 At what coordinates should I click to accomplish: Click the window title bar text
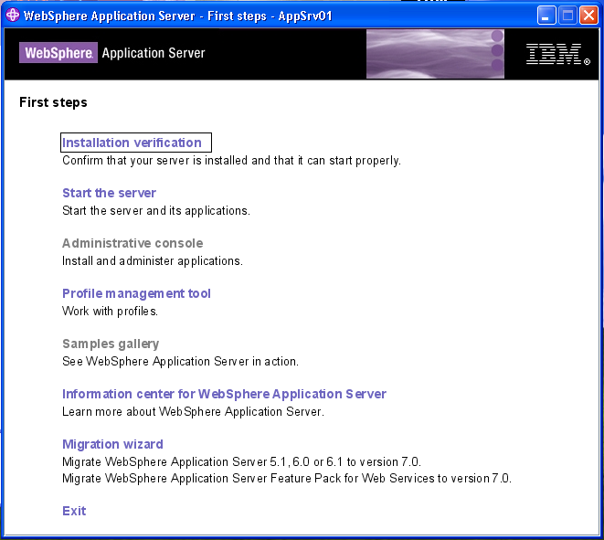coord(177,16)
